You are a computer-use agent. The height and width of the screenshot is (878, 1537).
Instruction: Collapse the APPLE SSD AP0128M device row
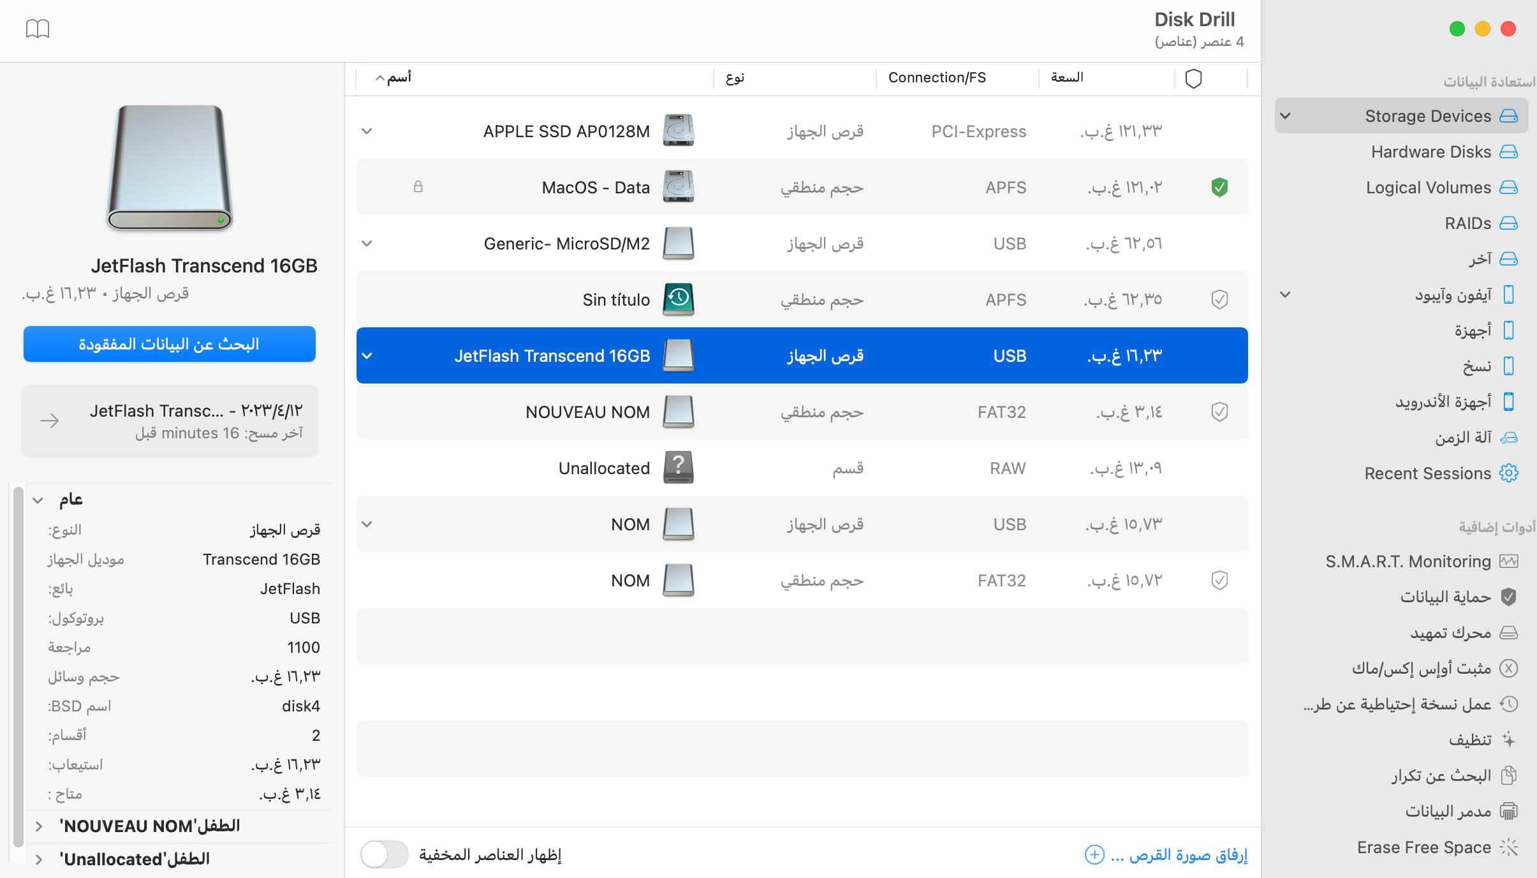(367, 131)
